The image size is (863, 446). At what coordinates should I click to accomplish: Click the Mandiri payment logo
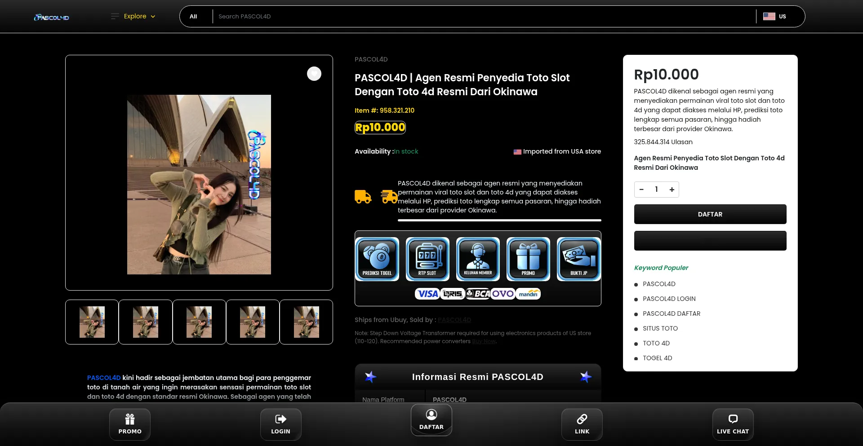(x=528, y=294)
